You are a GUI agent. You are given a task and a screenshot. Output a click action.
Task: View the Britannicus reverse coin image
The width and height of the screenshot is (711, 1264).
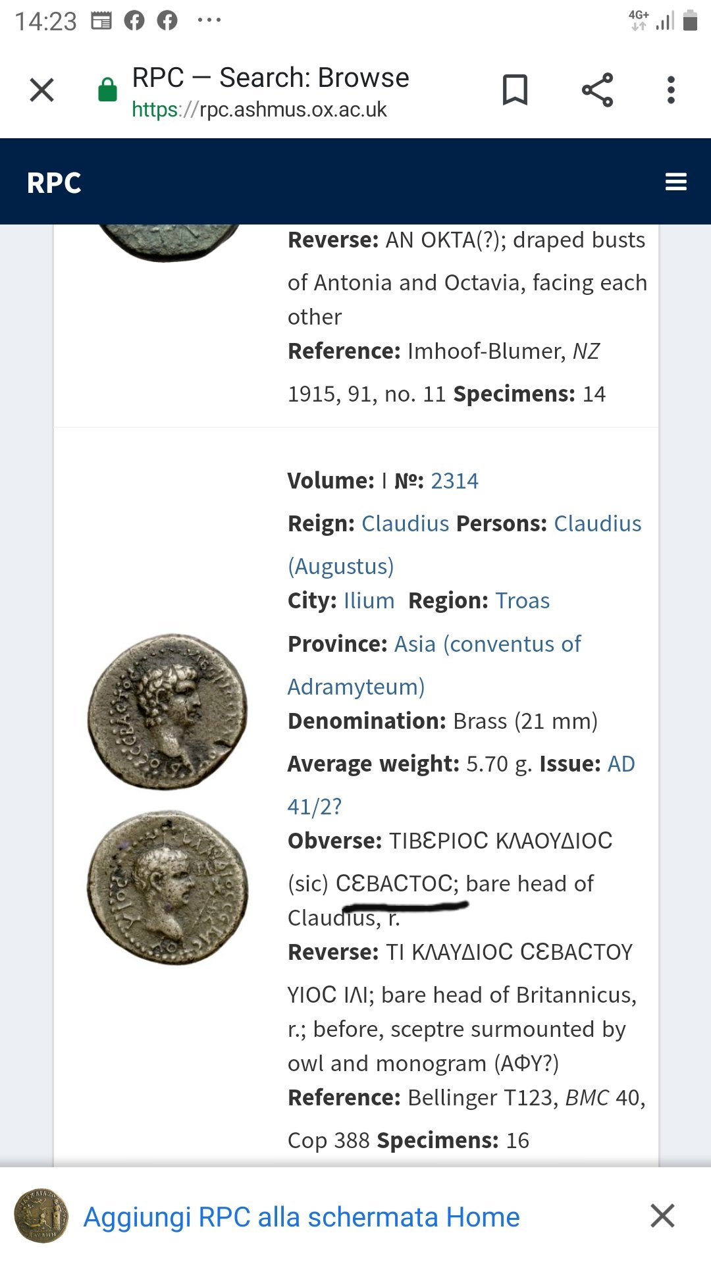click(168, 888)
